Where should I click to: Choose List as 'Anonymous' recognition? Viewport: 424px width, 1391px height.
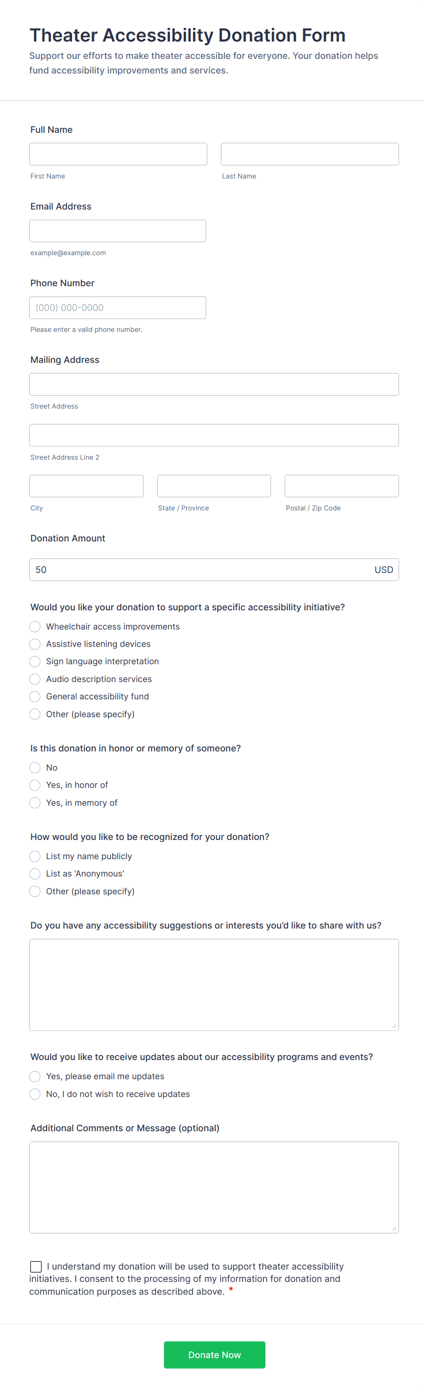35,874
